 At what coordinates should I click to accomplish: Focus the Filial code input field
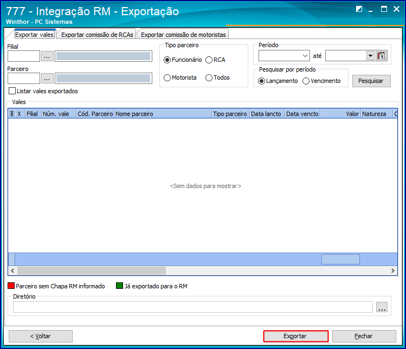pos(24,56)
